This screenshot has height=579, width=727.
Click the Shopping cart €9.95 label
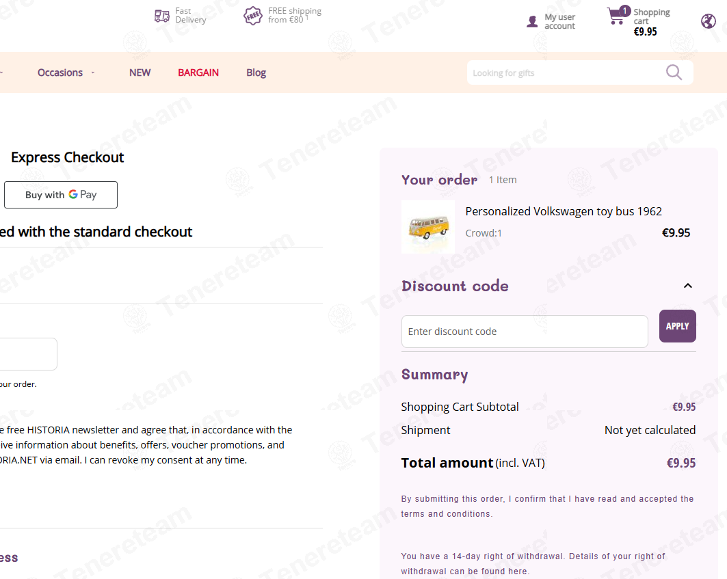(x=651, y=22)
